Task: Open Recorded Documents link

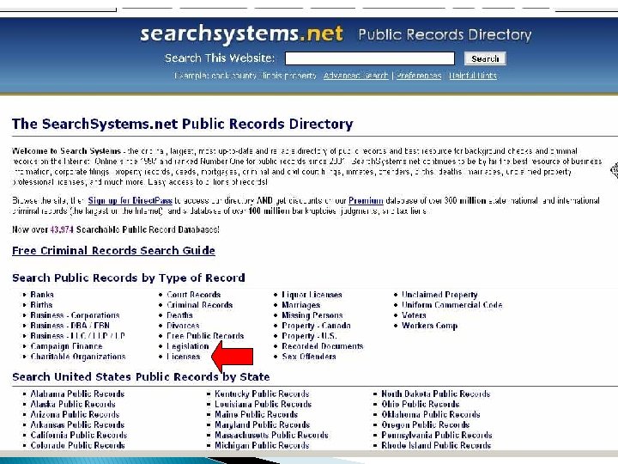Action: [323, 346]
